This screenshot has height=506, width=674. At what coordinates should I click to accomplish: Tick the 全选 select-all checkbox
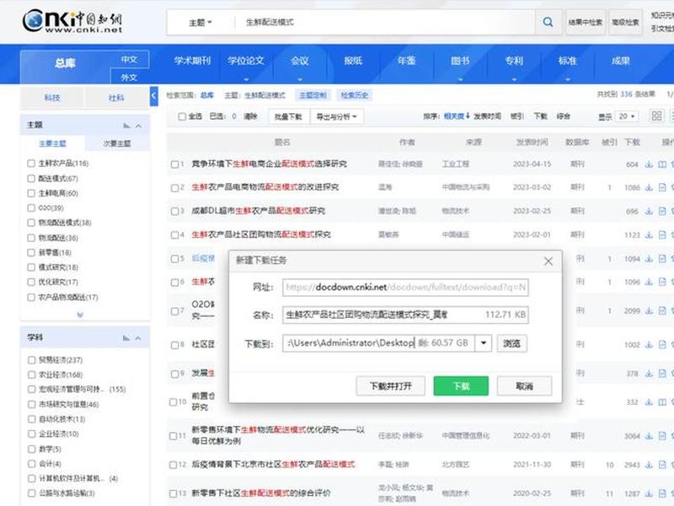point(182,116)
